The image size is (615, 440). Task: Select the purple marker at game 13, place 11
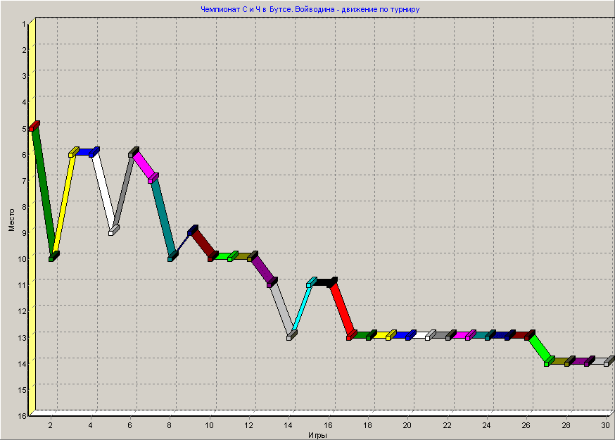pyautogui.click(x=272, y=282)
